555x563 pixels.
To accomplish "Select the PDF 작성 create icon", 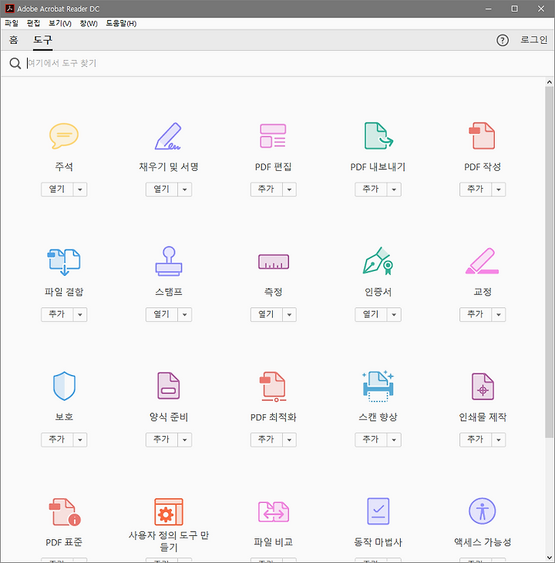I will pos(483,136).
